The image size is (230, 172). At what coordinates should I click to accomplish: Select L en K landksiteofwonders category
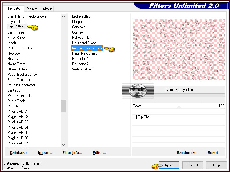(x=27, y=16)
